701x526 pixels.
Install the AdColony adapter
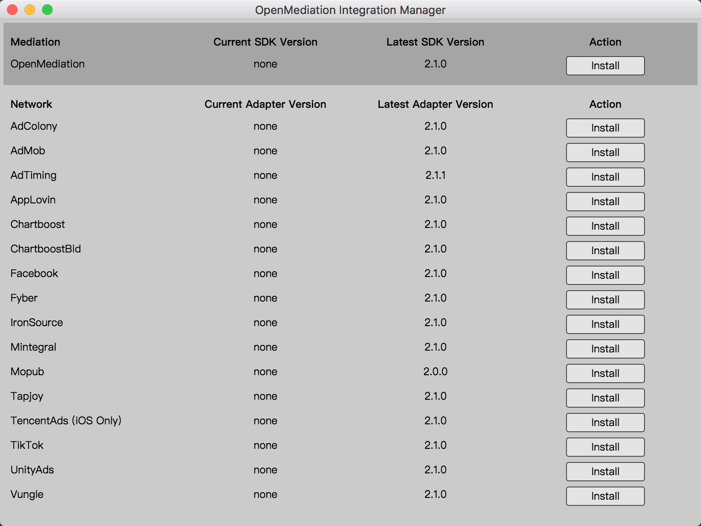[605, 128]
